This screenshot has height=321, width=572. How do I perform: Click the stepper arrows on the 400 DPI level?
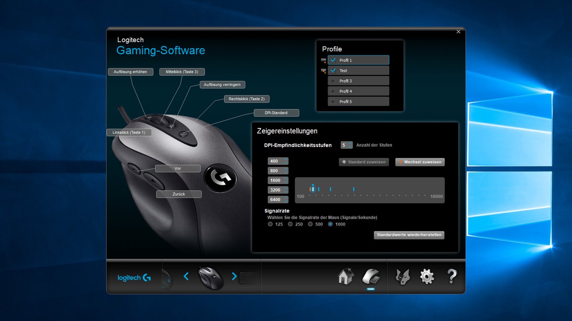click(286, 161)
